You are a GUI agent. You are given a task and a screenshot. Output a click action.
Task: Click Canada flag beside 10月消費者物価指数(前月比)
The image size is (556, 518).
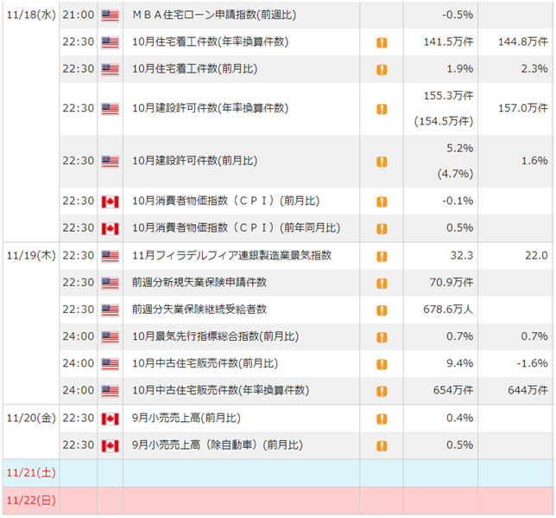click(x=110, y=201)
